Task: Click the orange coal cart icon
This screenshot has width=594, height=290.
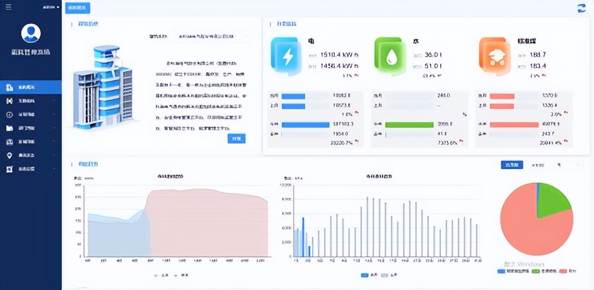Action: tap(496, 56)
